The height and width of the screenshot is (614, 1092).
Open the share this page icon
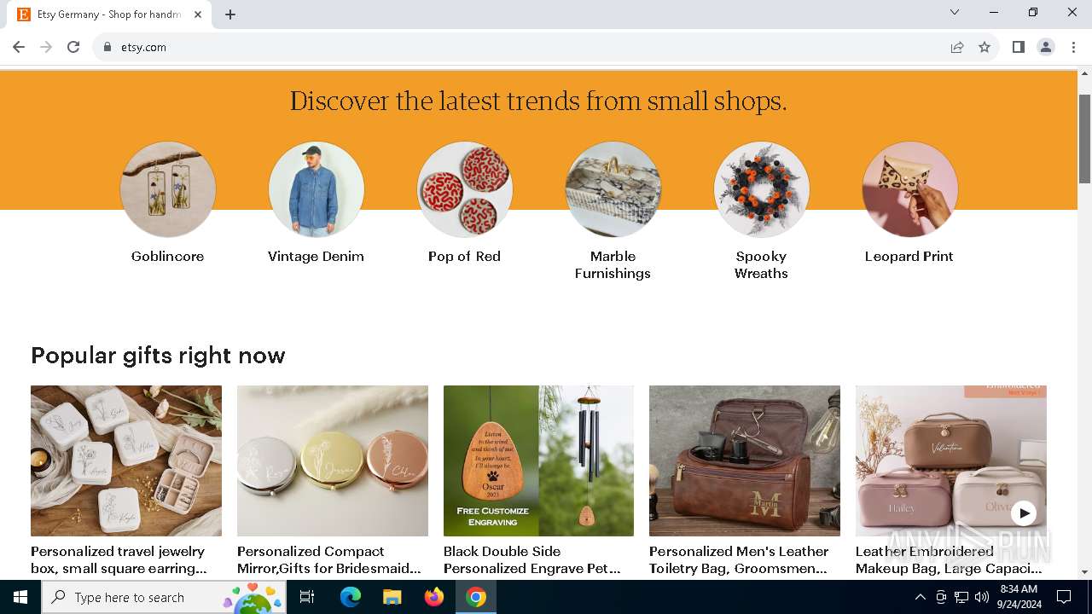coord(957,47)
